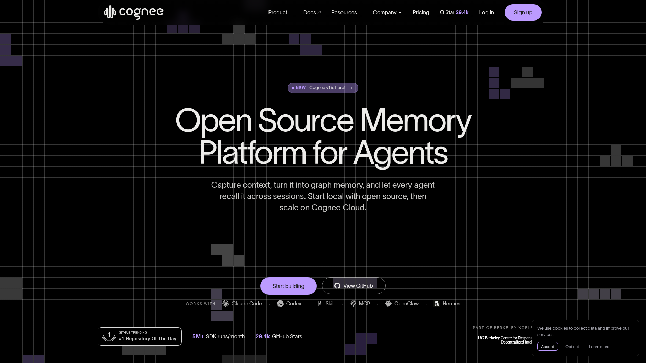Click the Skill document icon
This screenshot has width=646, height=363.
click(320, 304)
